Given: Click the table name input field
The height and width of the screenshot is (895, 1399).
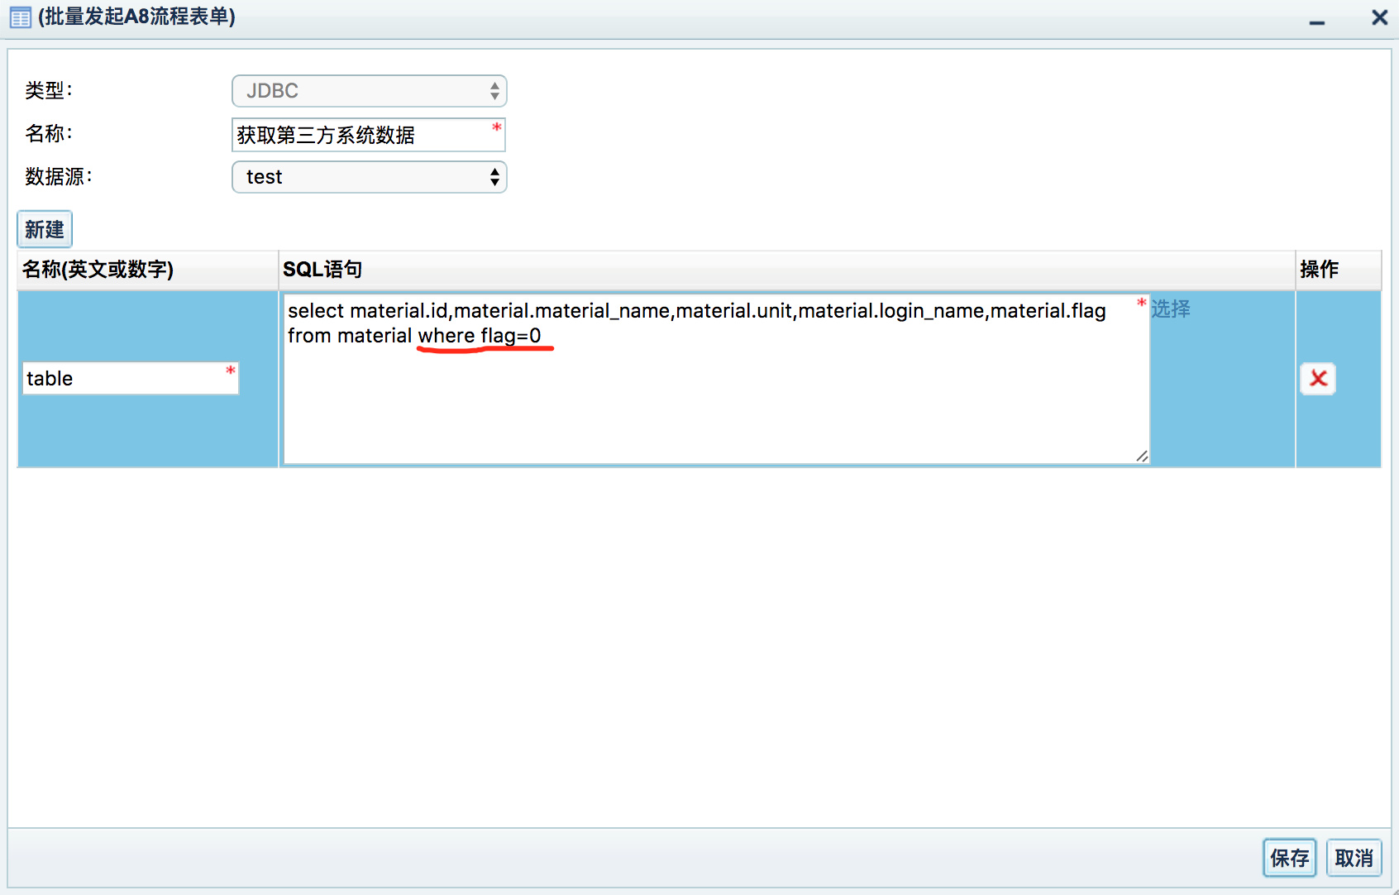Looking at the screenshot, I should pos(131,378).
